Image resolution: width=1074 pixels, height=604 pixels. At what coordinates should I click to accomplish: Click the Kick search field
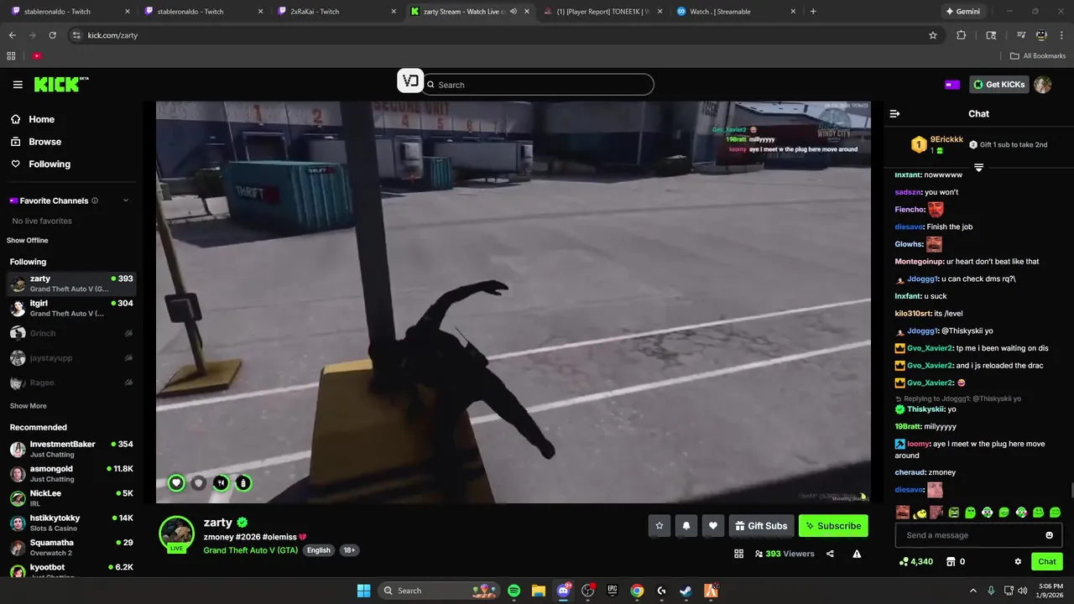click(538, 85)
